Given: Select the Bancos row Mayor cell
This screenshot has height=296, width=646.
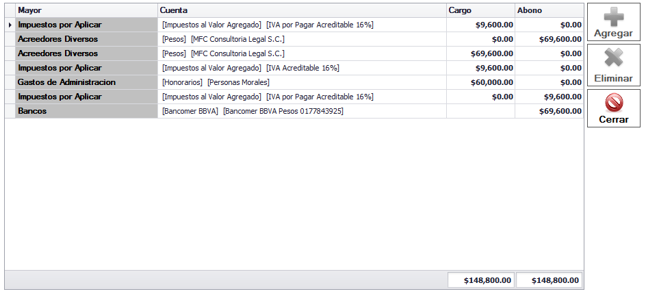Looking at the screenshot, I should (x=86, y=111).
